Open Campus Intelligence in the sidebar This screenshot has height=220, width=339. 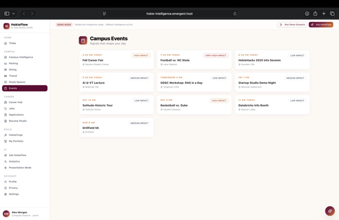click(25, 57)
